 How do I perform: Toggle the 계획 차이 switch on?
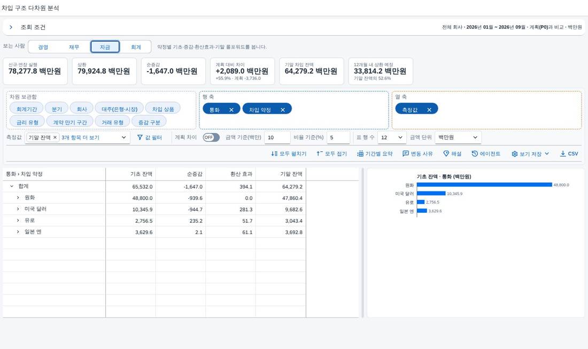point(211,137)
